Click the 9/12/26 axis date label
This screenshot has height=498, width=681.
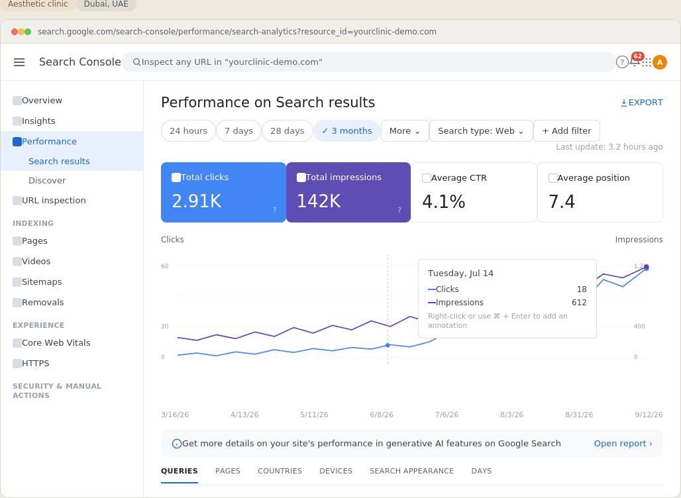[x=649, y=415]
